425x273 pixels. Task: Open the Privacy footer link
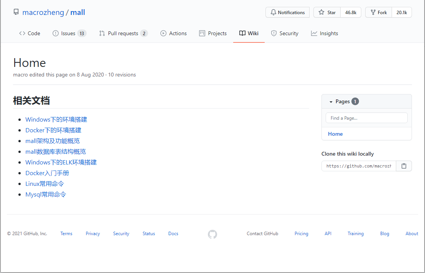(93, 234)
